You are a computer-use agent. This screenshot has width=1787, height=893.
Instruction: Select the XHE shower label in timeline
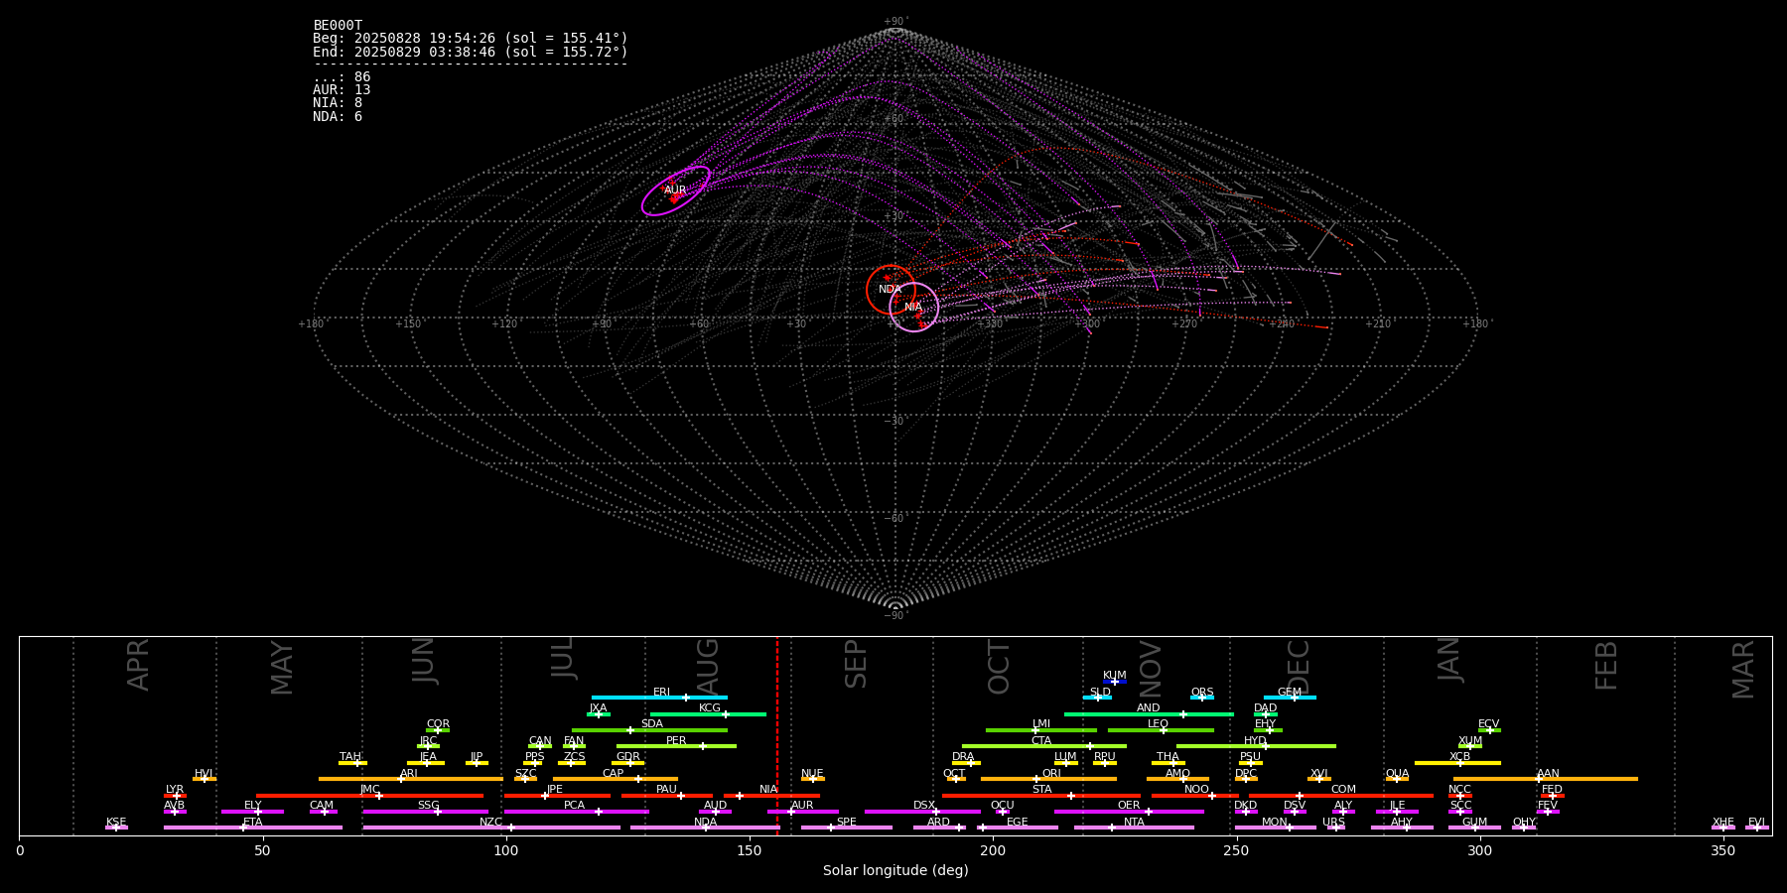(1722, 823)
